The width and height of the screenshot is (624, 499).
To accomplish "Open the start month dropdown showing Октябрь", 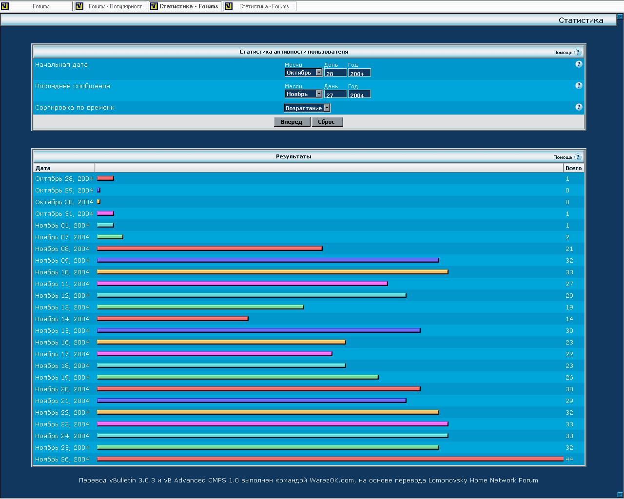I will (304, 73).
